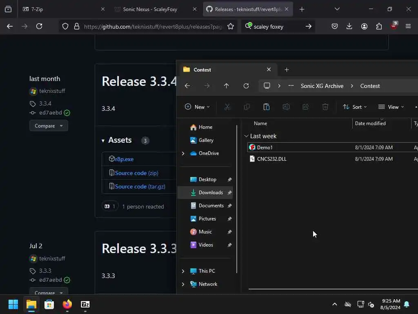
Task: Open the Firefox account icon
Action: pyautogui.click(x=364, y=26)
